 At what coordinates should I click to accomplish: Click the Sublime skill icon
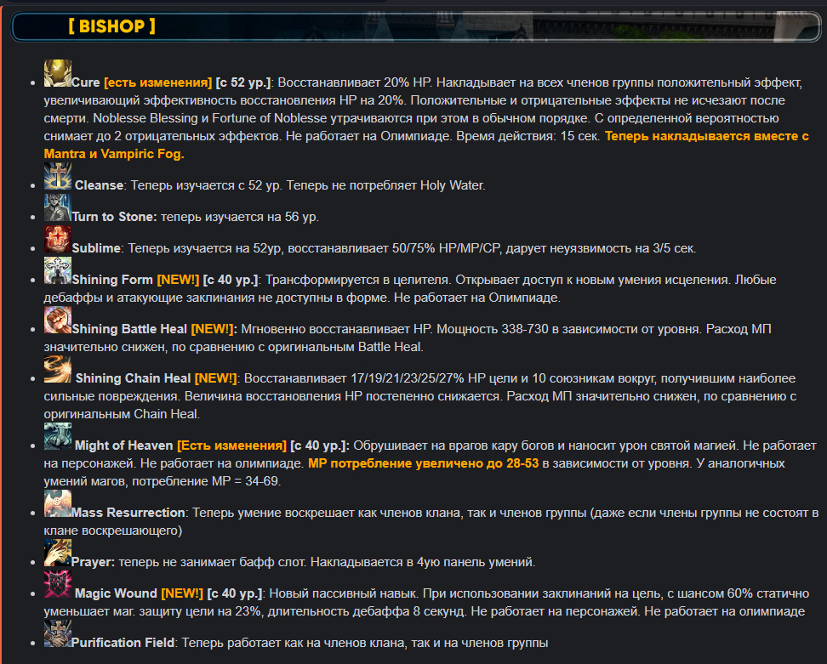tap(57, 240)
